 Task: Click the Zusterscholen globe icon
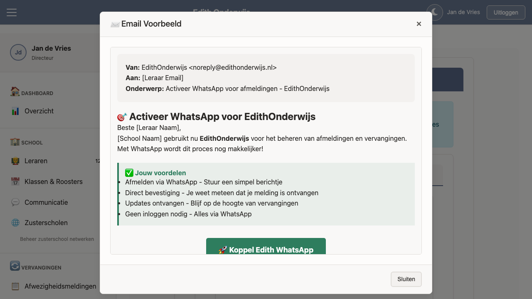(15, 223)
